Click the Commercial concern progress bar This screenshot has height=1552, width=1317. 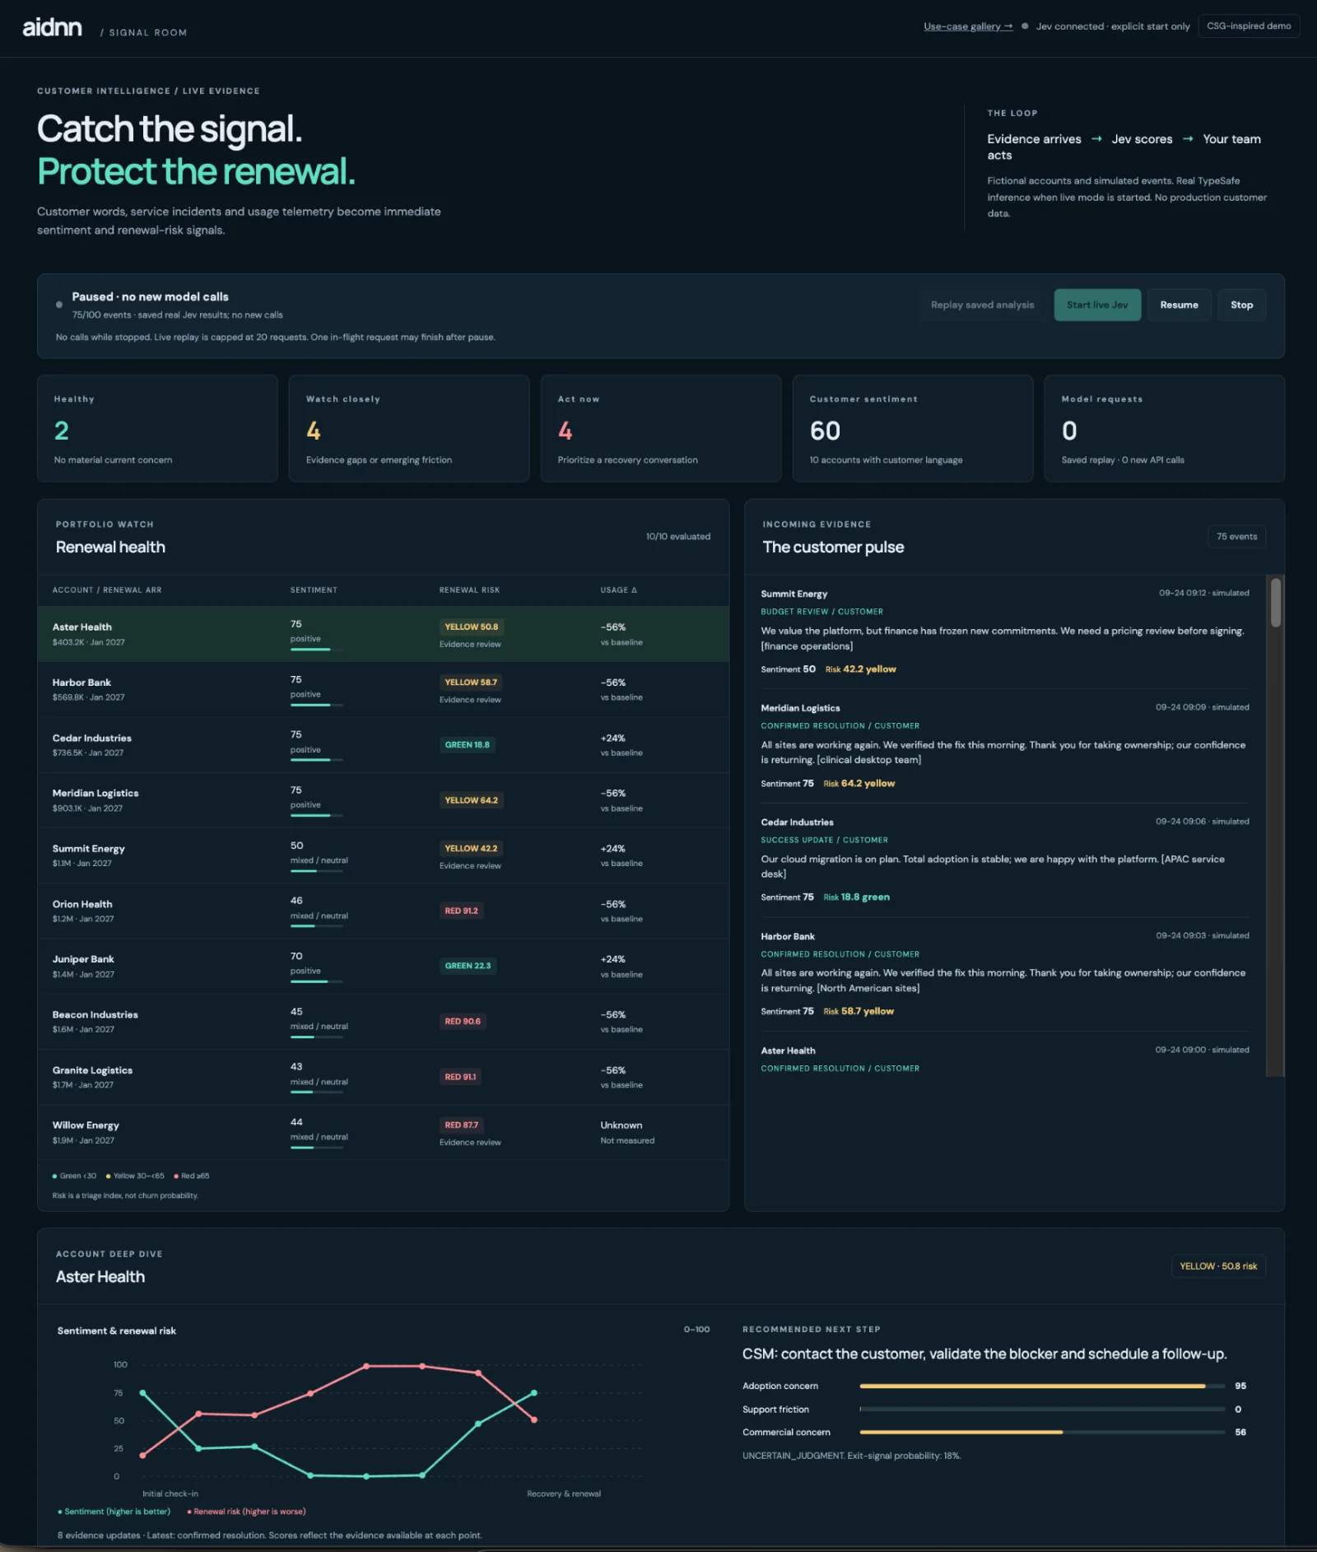pyautogui.click(x=1042, y=1433)
